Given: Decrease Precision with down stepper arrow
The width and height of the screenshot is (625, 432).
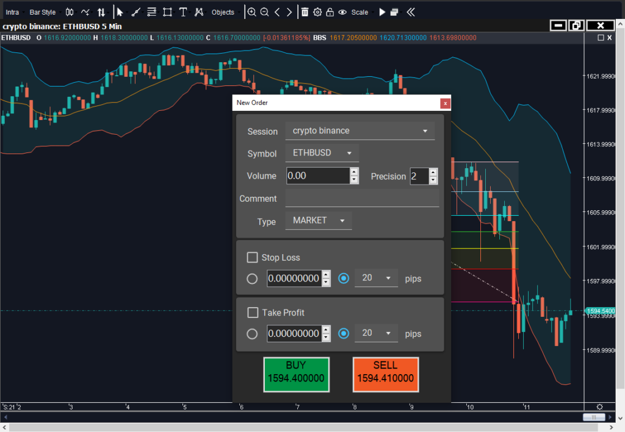Looking at the screenshot, I should point(433,180).
